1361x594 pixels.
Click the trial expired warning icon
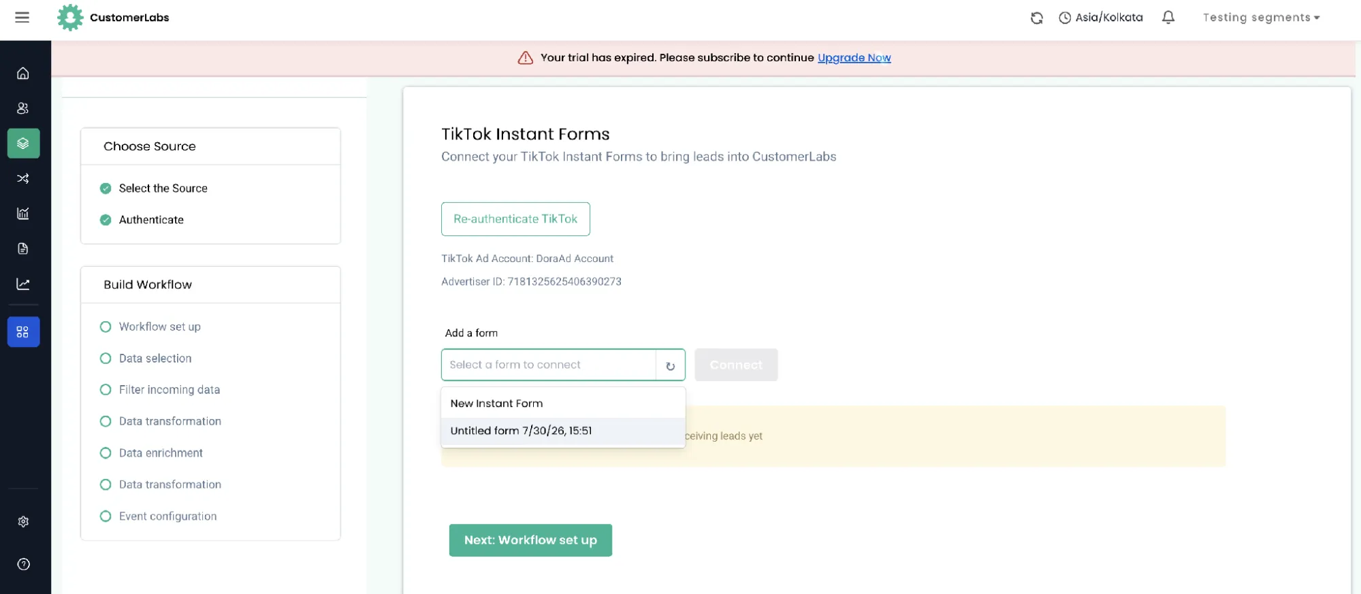coord(525,58)
